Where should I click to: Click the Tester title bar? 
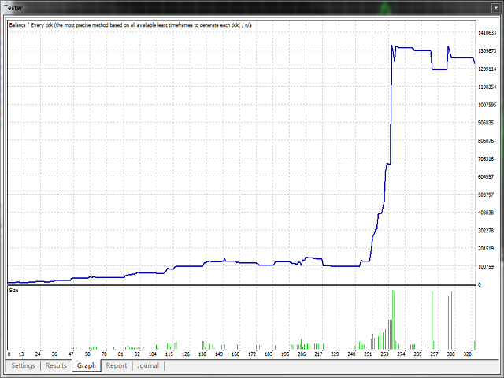(236, 7)
